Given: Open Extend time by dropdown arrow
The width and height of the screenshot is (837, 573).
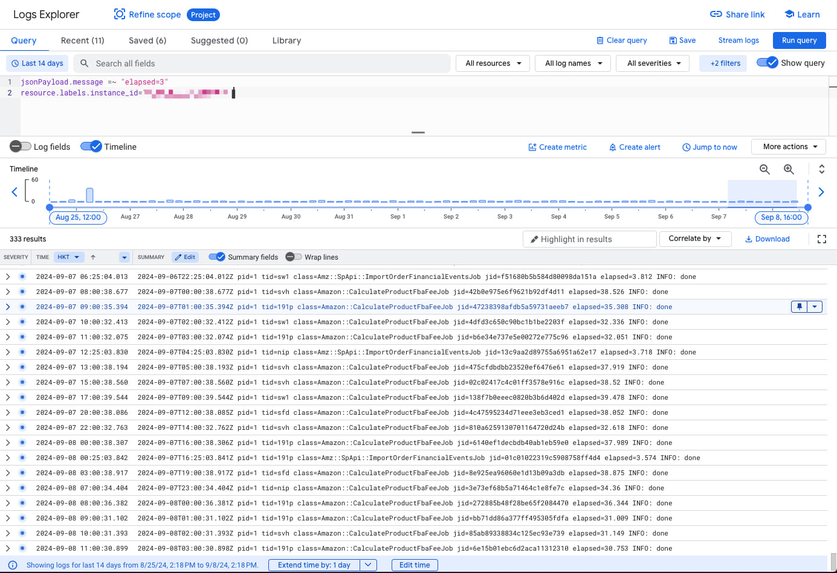Looking at the screenshot, I should tap(368, 565).
